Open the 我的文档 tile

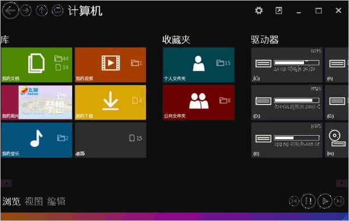37,65
